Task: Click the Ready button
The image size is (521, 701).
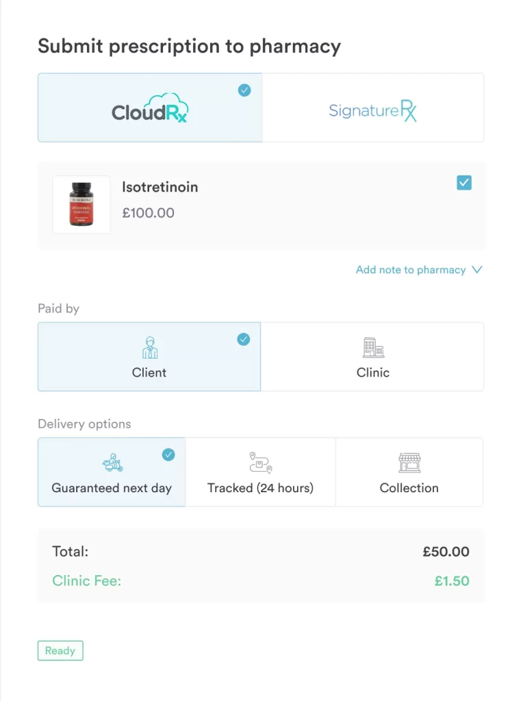Action: tap(60, 650)
